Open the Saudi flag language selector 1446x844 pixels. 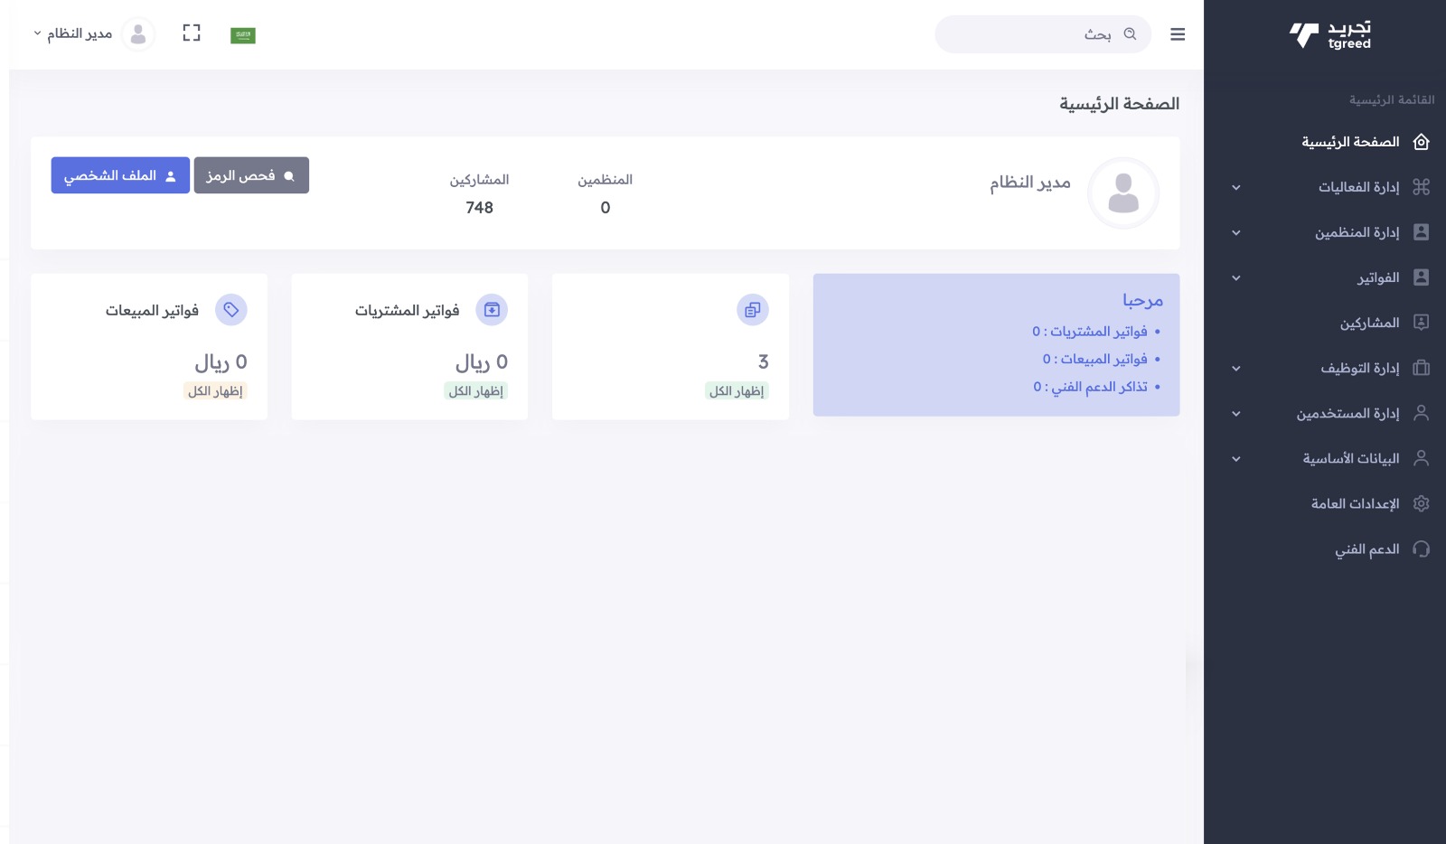pos(243,35)
